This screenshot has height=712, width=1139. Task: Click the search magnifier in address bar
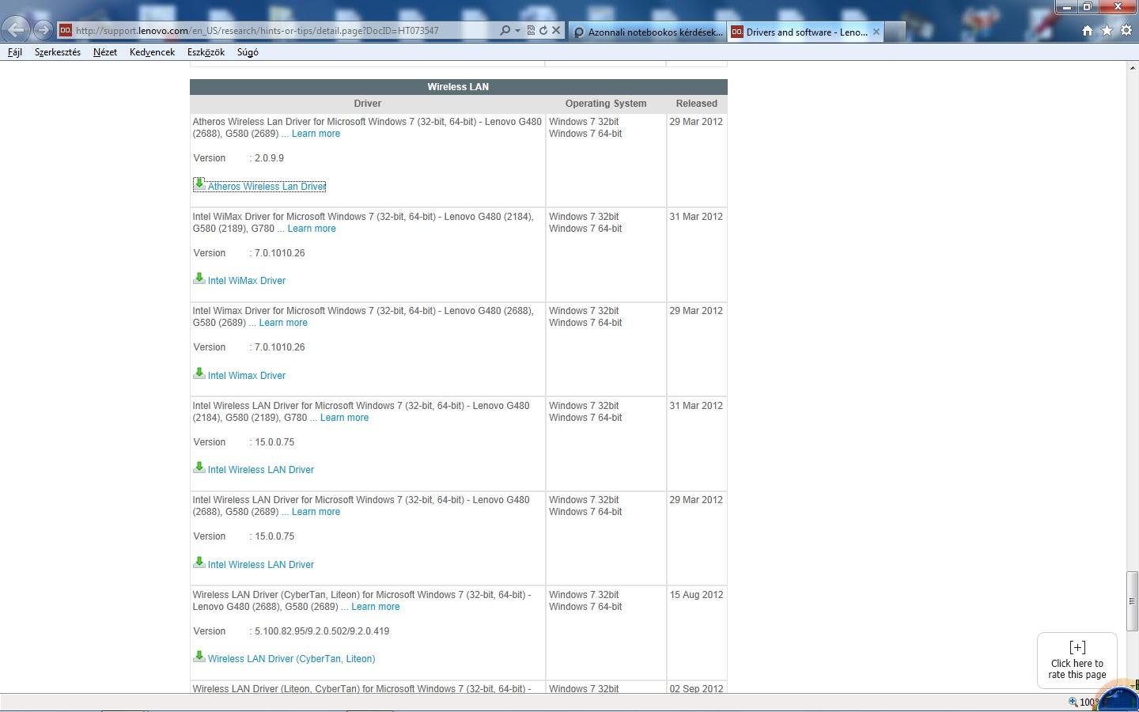coord(505,31)
